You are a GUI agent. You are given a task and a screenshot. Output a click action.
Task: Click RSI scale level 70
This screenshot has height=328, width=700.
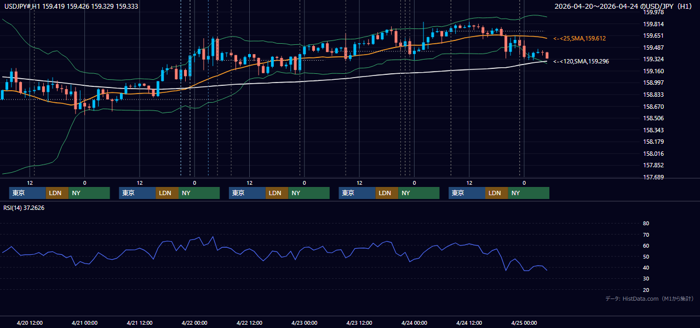[646, 235]
